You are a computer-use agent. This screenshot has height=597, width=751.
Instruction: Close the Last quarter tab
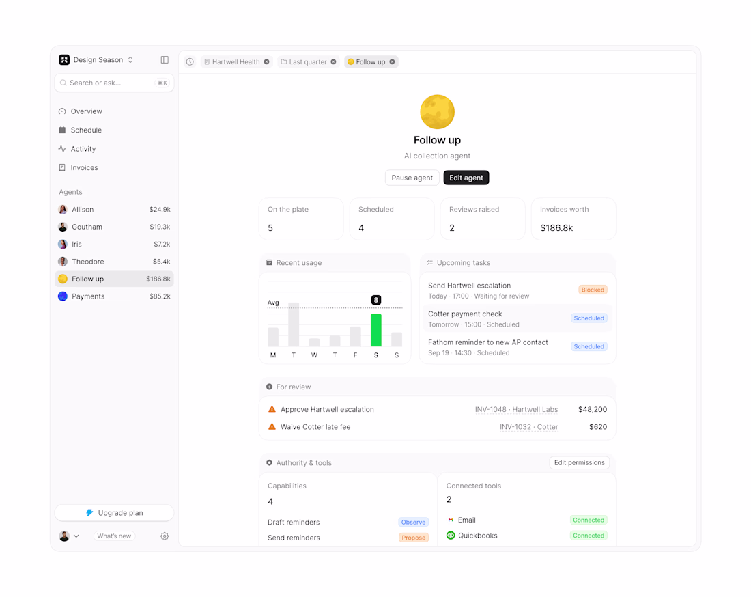333,61
